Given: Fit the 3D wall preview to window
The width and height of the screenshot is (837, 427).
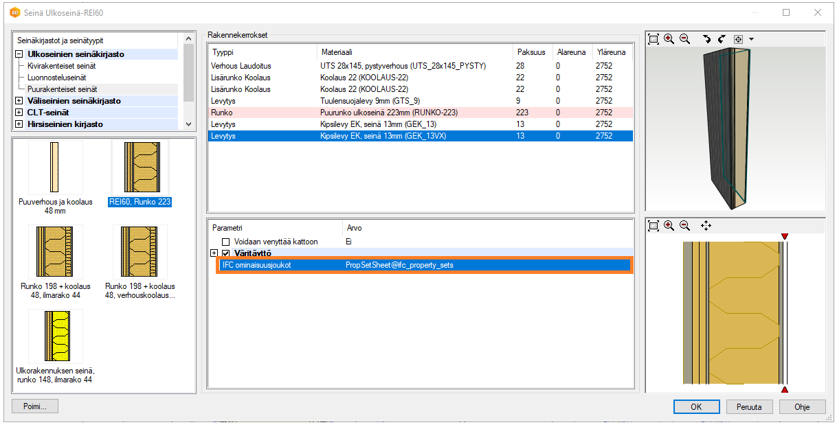Looking at the screenshot, I should click(654, 39).
